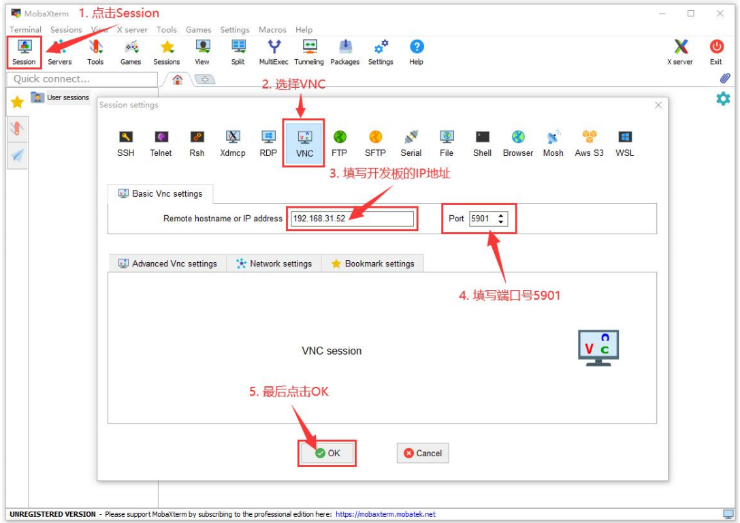Open the Settings gears toolbar icon
The height and width of the screenshot is (523, 740).
pyautogui.click(x=381, y=52)
